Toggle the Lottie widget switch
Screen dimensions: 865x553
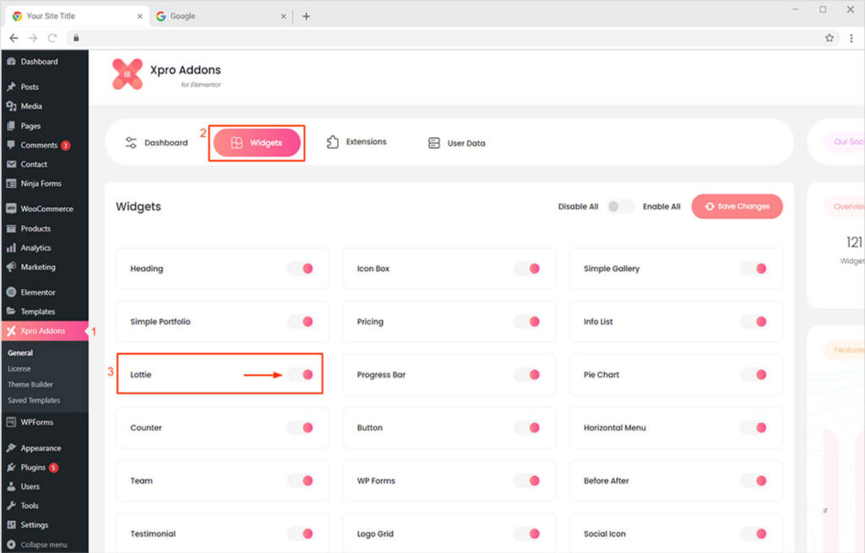point(301,375)
